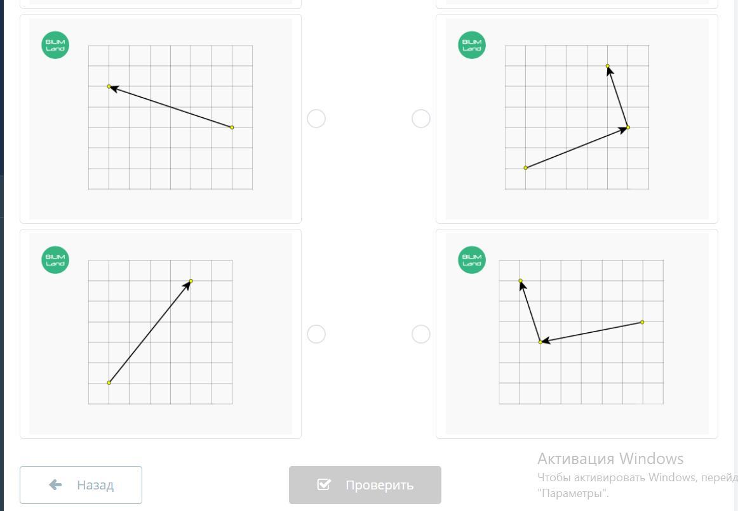Image resolution: width=738 pixels, height=511 pixels.
Task: Click the Активация Windows watermark text
Action: (x=610, y=458)
